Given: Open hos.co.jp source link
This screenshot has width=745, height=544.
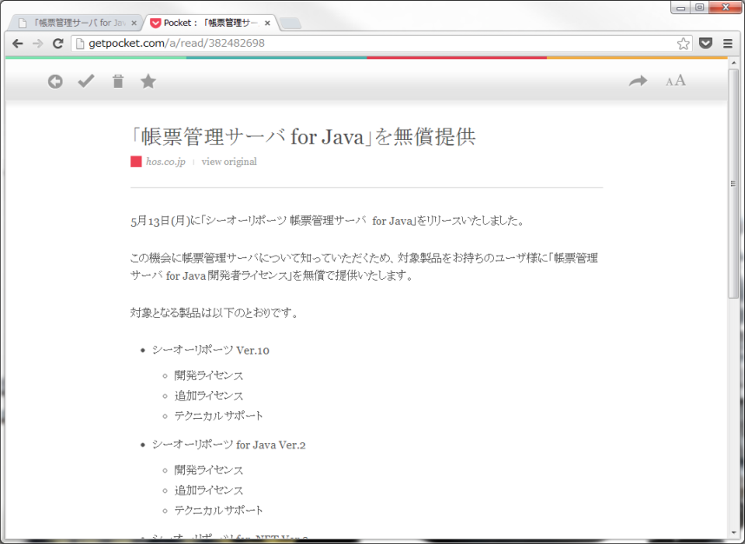Looking at the screenshot, I should (x=165, y=162).
